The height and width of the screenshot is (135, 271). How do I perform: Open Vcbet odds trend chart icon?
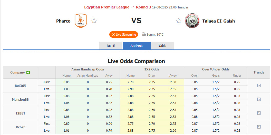pos(259,127)
